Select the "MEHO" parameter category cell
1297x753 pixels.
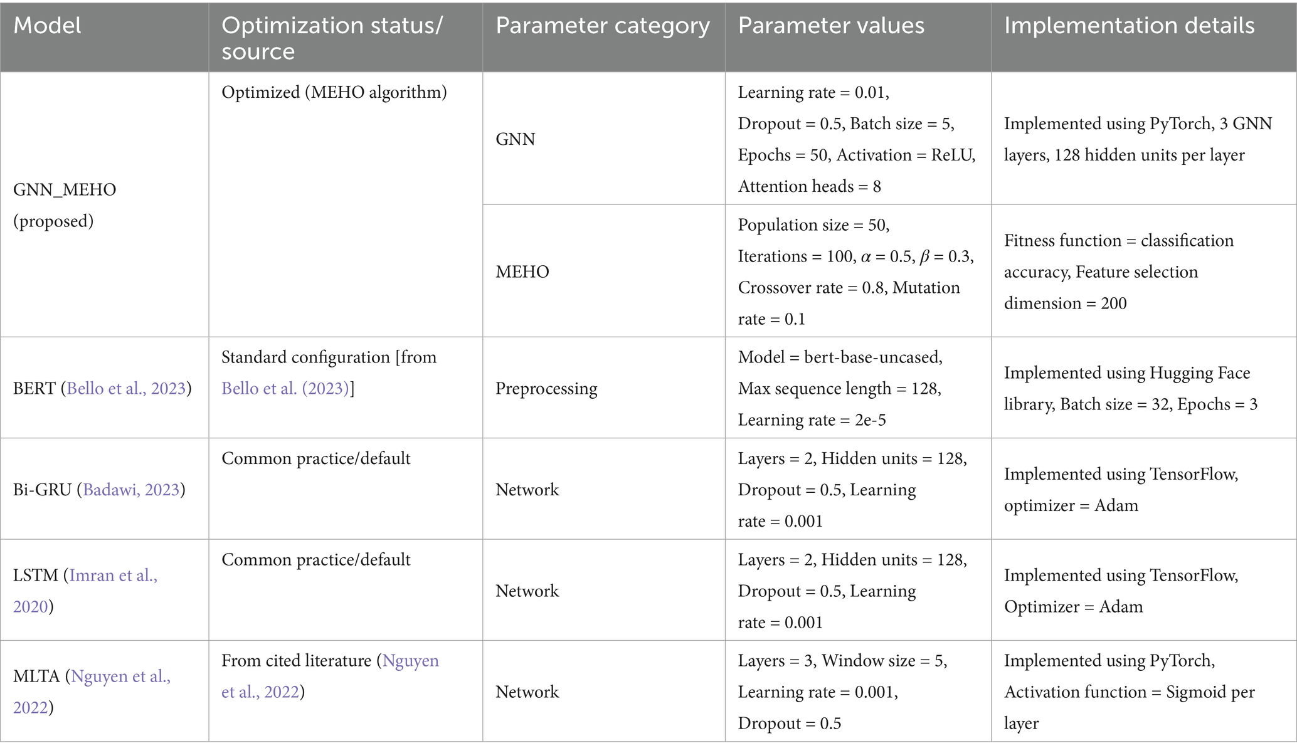[x=522, y=272]
